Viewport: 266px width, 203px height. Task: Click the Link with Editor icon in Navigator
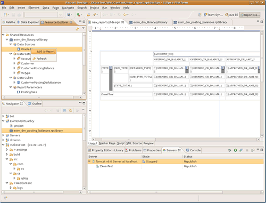70,110
